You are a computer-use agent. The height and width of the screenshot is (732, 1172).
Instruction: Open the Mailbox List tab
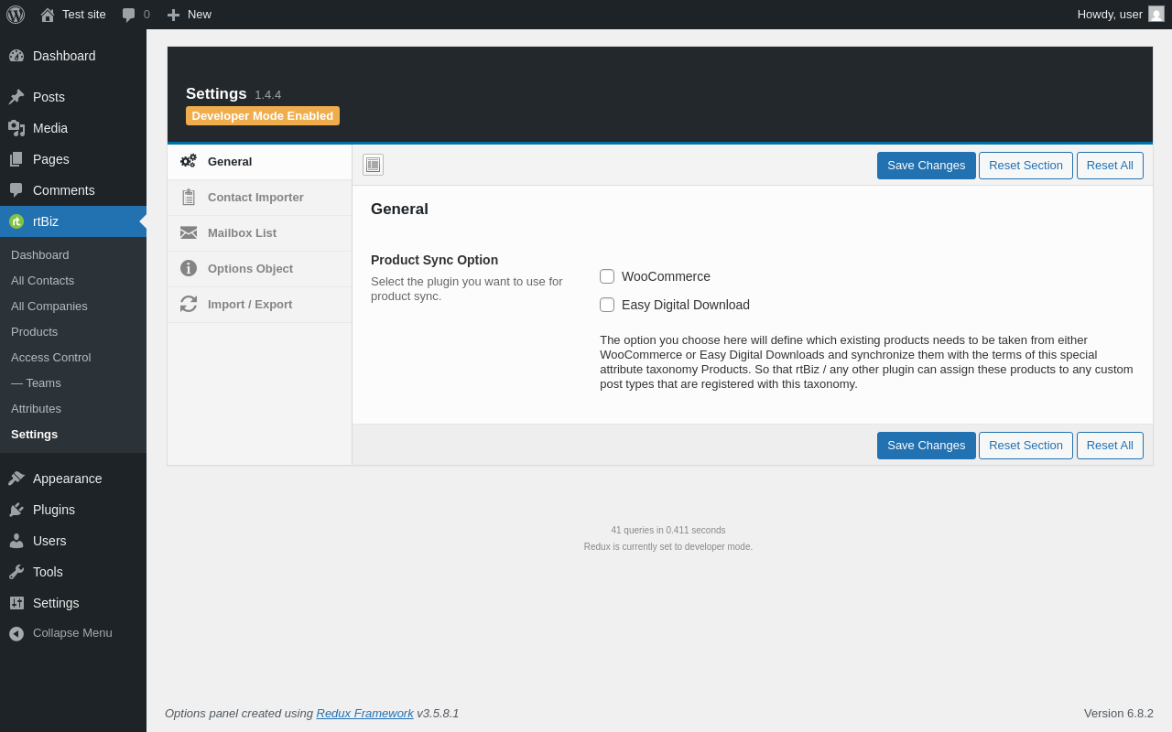pyautogui.click(x=260, y=233)
